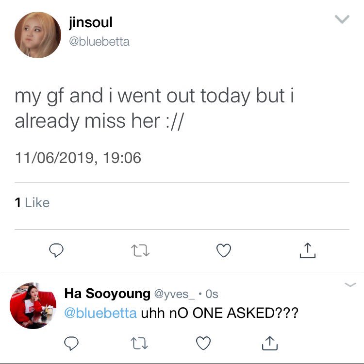View who liked via 1 Like
Screen dimensions: 364x364
tap(32, 203)
